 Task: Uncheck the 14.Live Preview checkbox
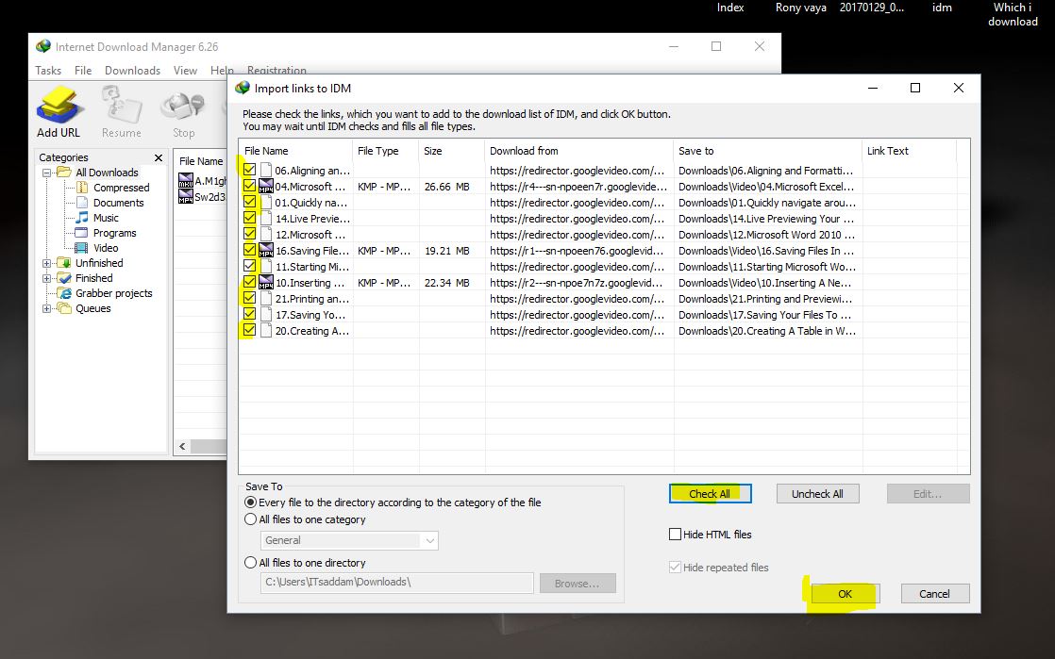[250, 218]
